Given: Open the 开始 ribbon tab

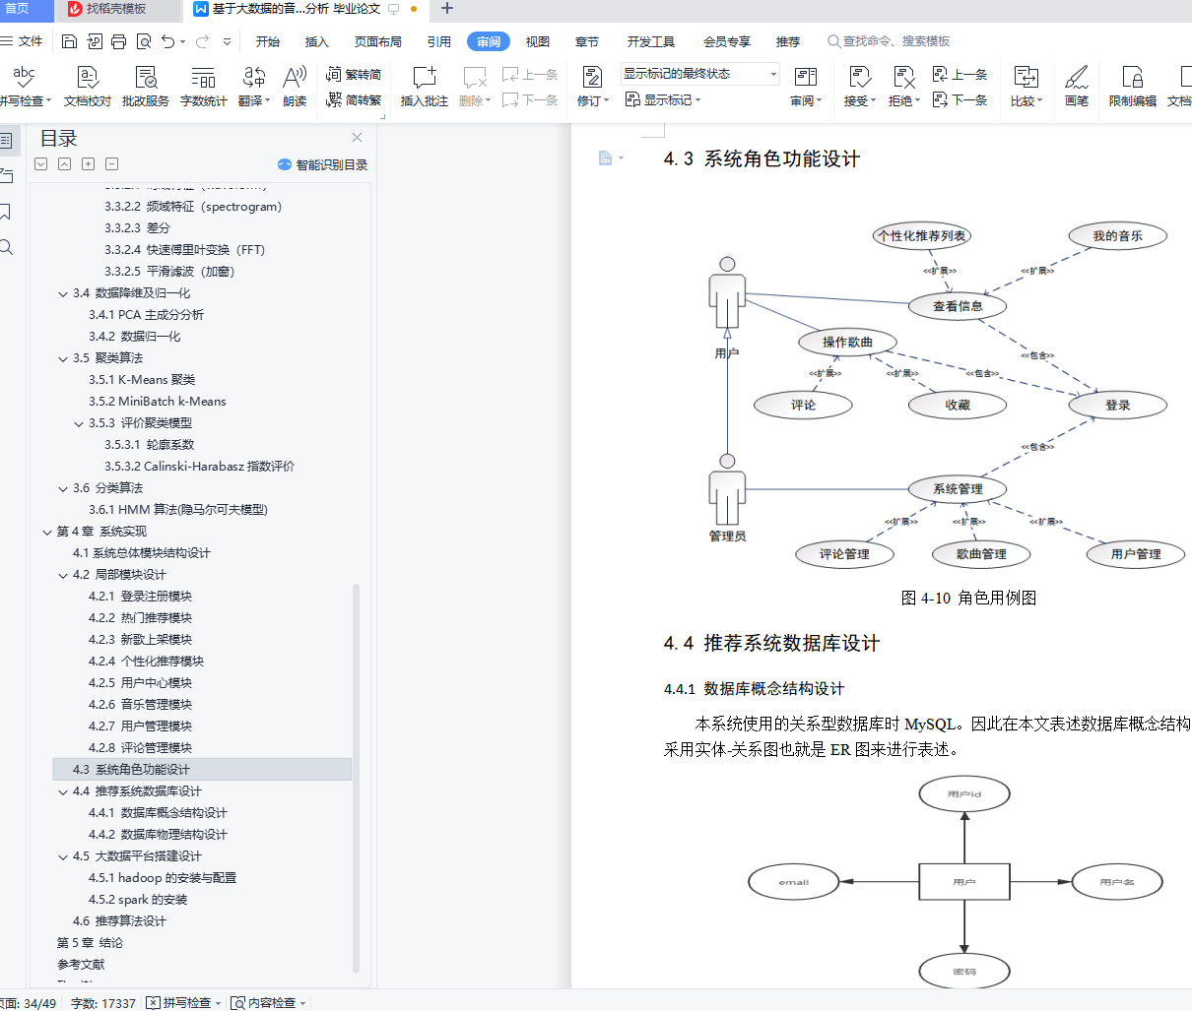Looking at the screenshot, I should (x=268, y=41).
